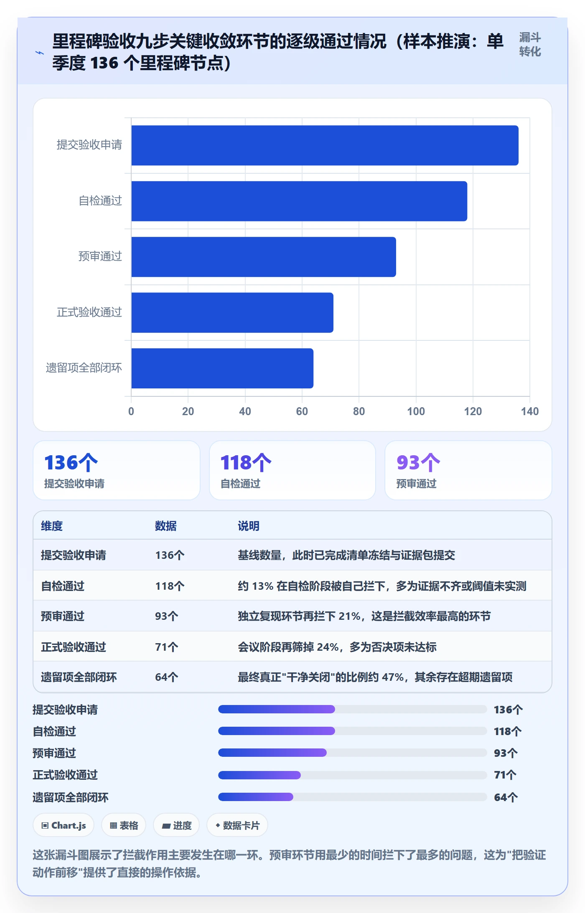This screenshot has height=913, width=585.
Task: Select table row label 遗留项全部闭环
Action: 79,677
